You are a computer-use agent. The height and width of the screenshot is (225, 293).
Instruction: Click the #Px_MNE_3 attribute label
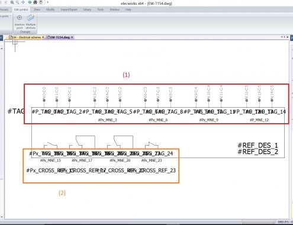[x=108, y=120]
